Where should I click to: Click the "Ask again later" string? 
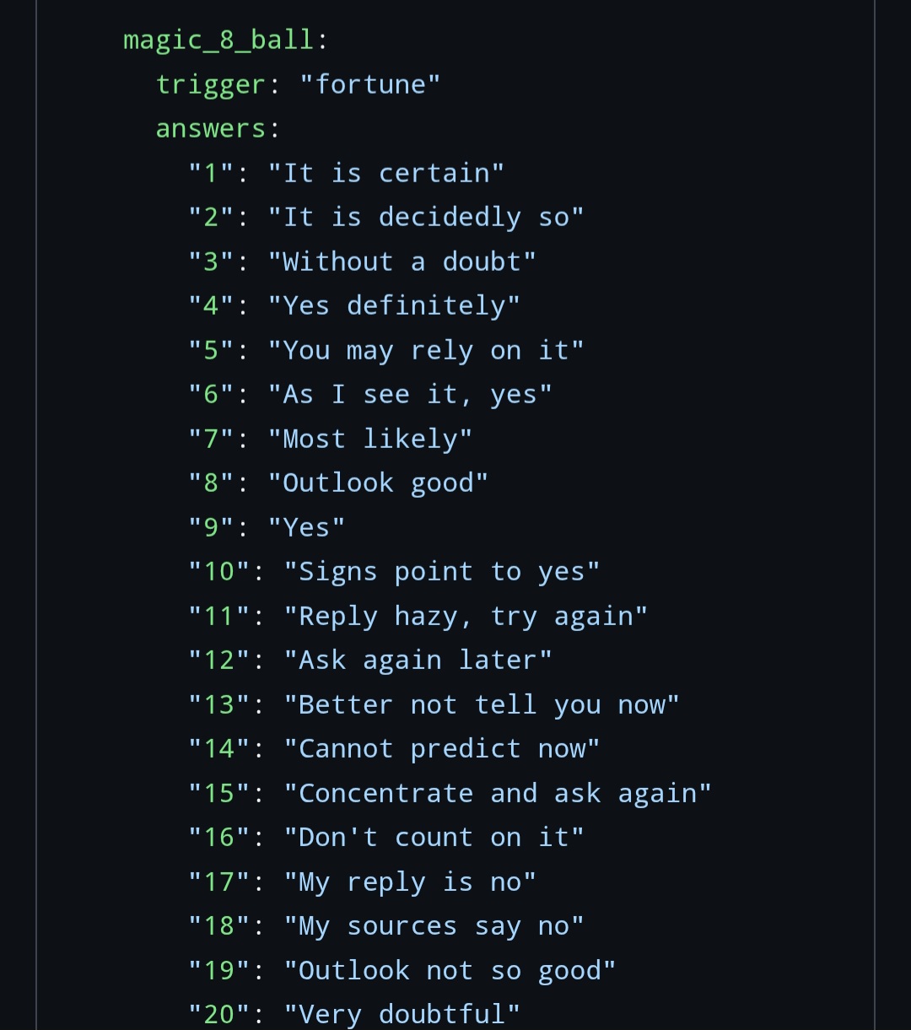418,661
